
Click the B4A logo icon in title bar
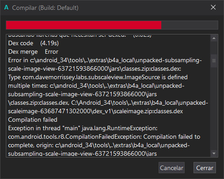click(6, 7)
